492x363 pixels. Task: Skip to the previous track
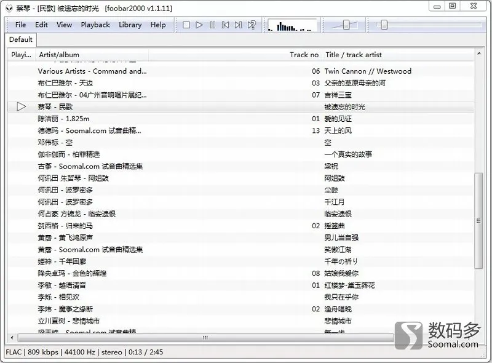[x=225, y=25]
